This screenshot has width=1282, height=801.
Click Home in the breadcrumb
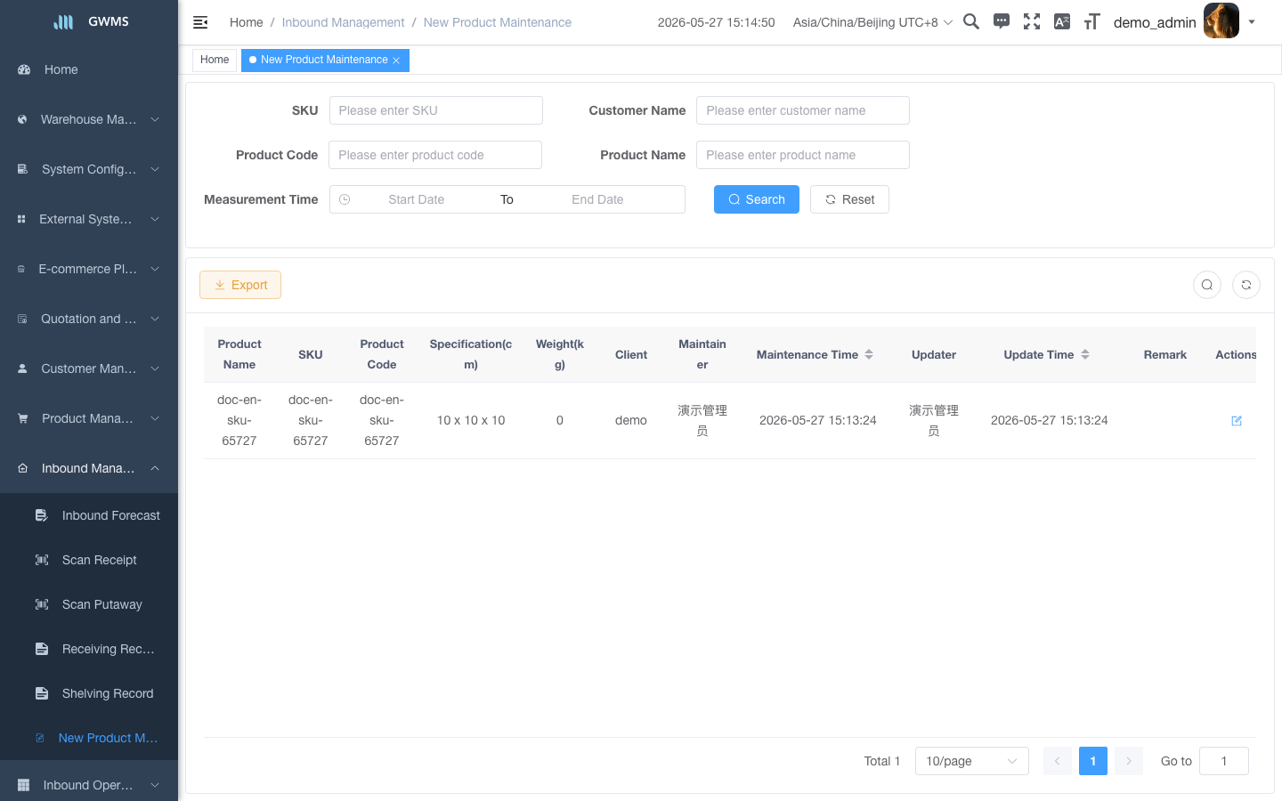pos(247,22)
